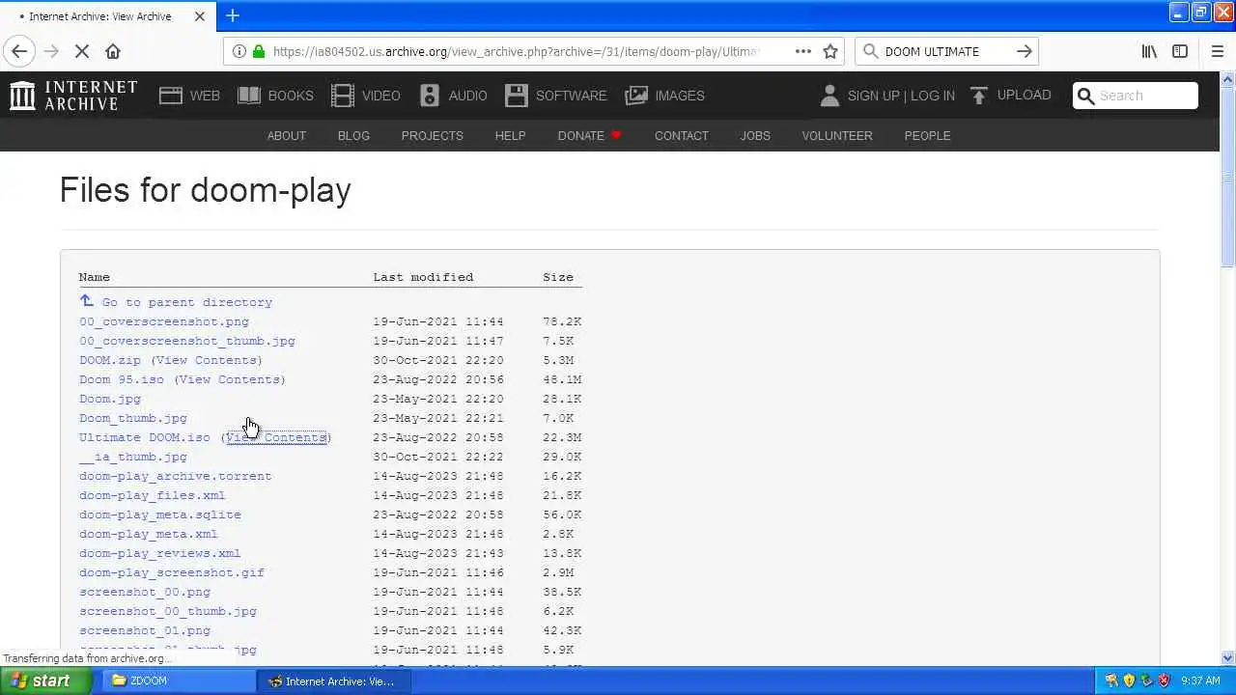
Task: Open screenshot_01.png file
Action: (x=145, y=630)
